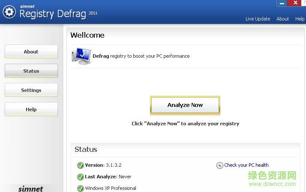The image size is (306, 192).
Task: Close the Registry Defrag window
Action: 296,3
